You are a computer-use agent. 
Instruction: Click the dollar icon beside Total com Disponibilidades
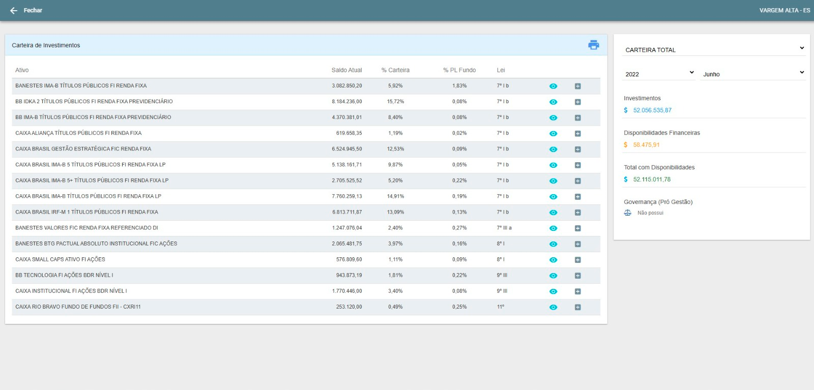click(x=626, y=179)
